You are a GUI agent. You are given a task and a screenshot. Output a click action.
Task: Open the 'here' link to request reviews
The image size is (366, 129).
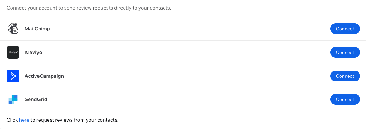click(24, 120)
